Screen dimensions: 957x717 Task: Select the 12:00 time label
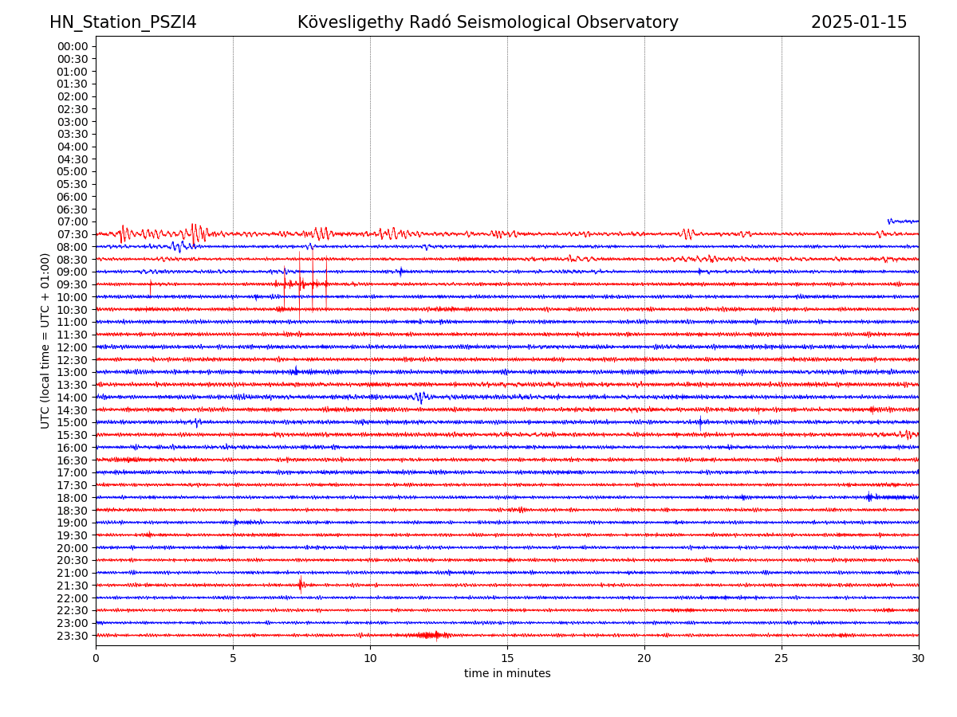click(73, 347)
